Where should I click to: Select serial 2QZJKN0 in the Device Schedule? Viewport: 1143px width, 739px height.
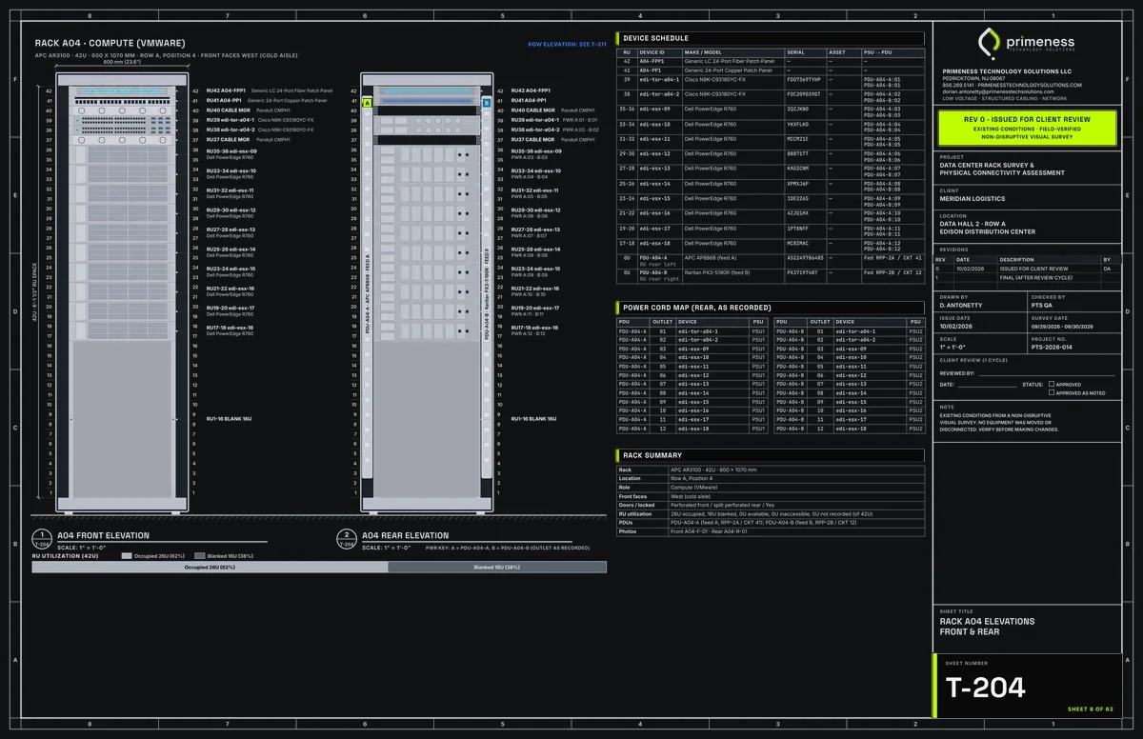click(798, 110)
